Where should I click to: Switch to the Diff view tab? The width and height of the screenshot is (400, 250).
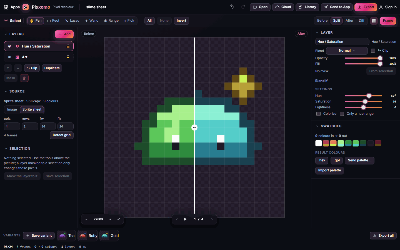point(361,21)
